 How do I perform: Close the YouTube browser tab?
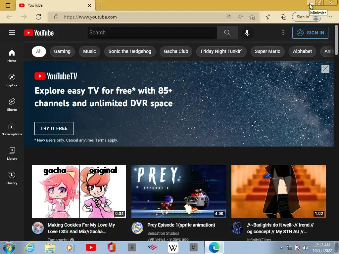point(89,5)
